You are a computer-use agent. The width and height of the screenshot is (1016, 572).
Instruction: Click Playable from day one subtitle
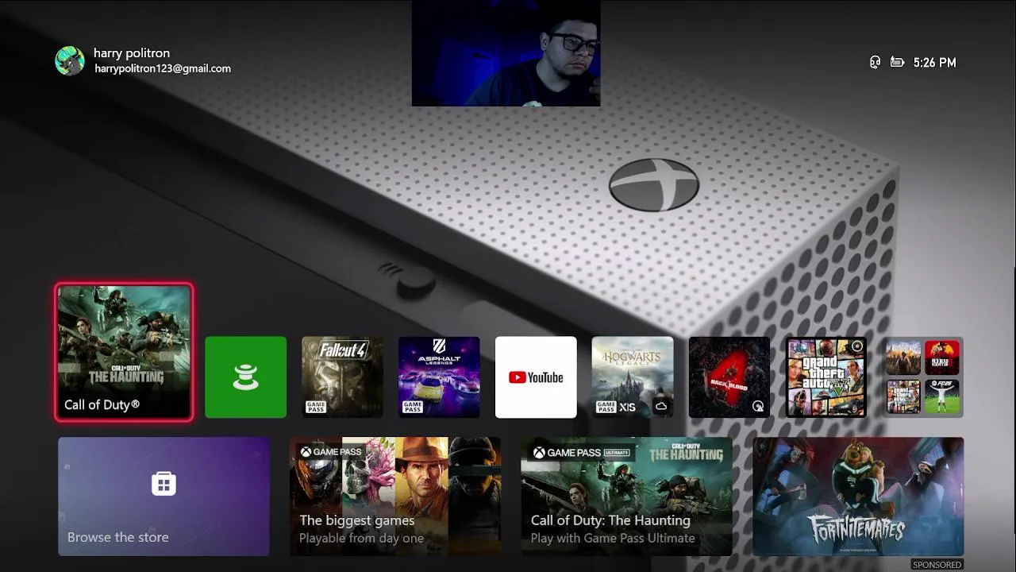click(x=361, y=539)
